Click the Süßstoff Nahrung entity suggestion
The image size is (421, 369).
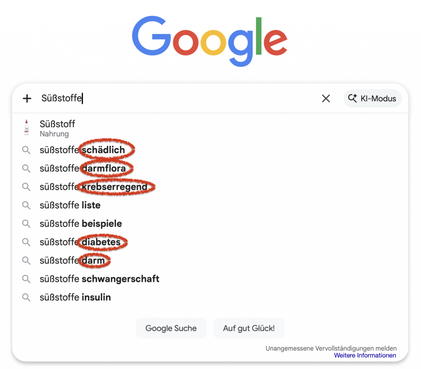click(58, 128)
